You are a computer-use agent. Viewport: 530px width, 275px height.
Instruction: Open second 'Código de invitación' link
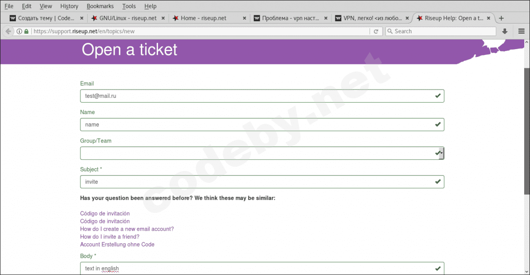pos(105,221)
